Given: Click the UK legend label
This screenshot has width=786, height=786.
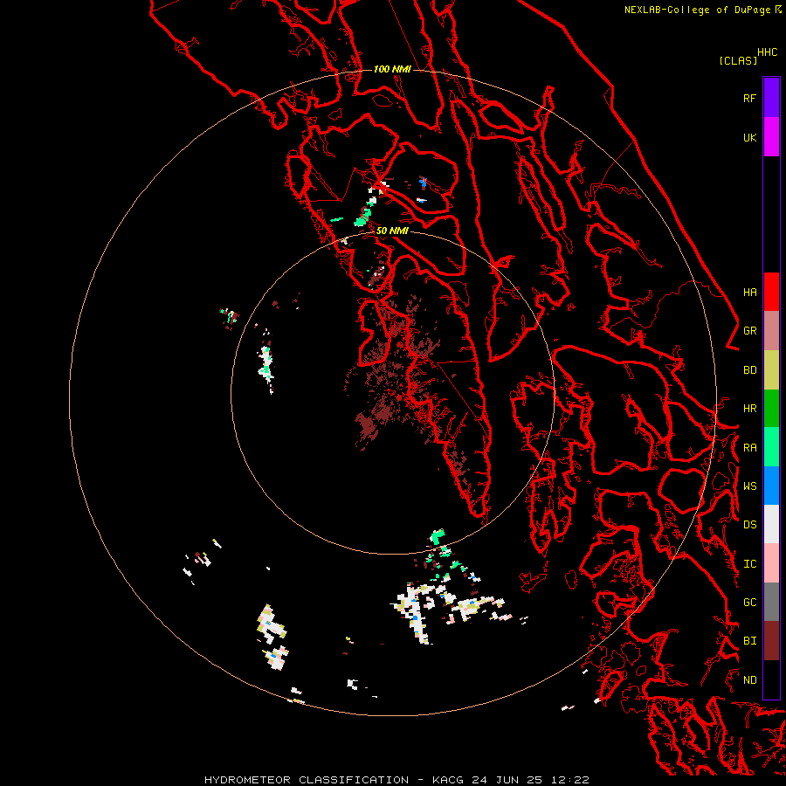Looking at the screenshot, I should tap(749, 137).
